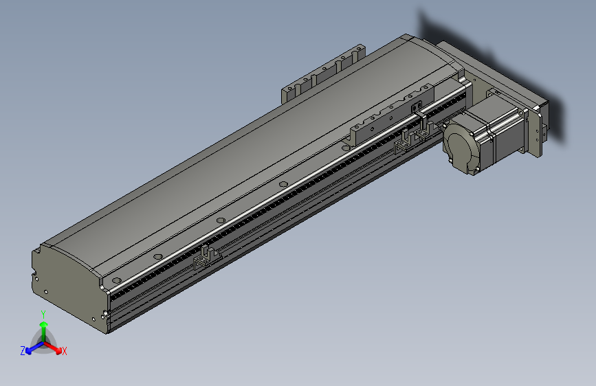Click the blue Z axis arrow on triad
596x386 pixels.
(x=34, y=348)
